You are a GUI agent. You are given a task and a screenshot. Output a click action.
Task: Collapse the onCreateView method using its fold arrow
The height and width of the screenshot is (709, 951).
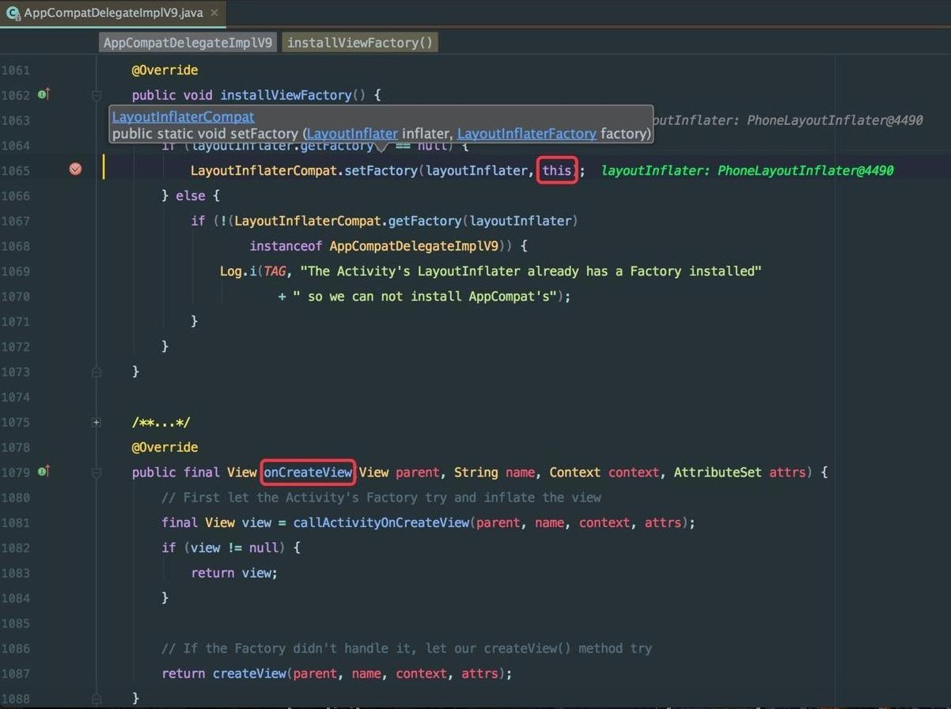click(x=96, y=472)
